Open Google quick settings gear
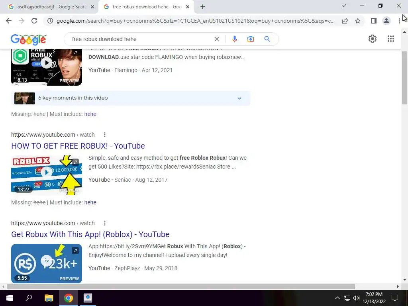This screenshot has height=306, width=408. click(x=373, y=39)
